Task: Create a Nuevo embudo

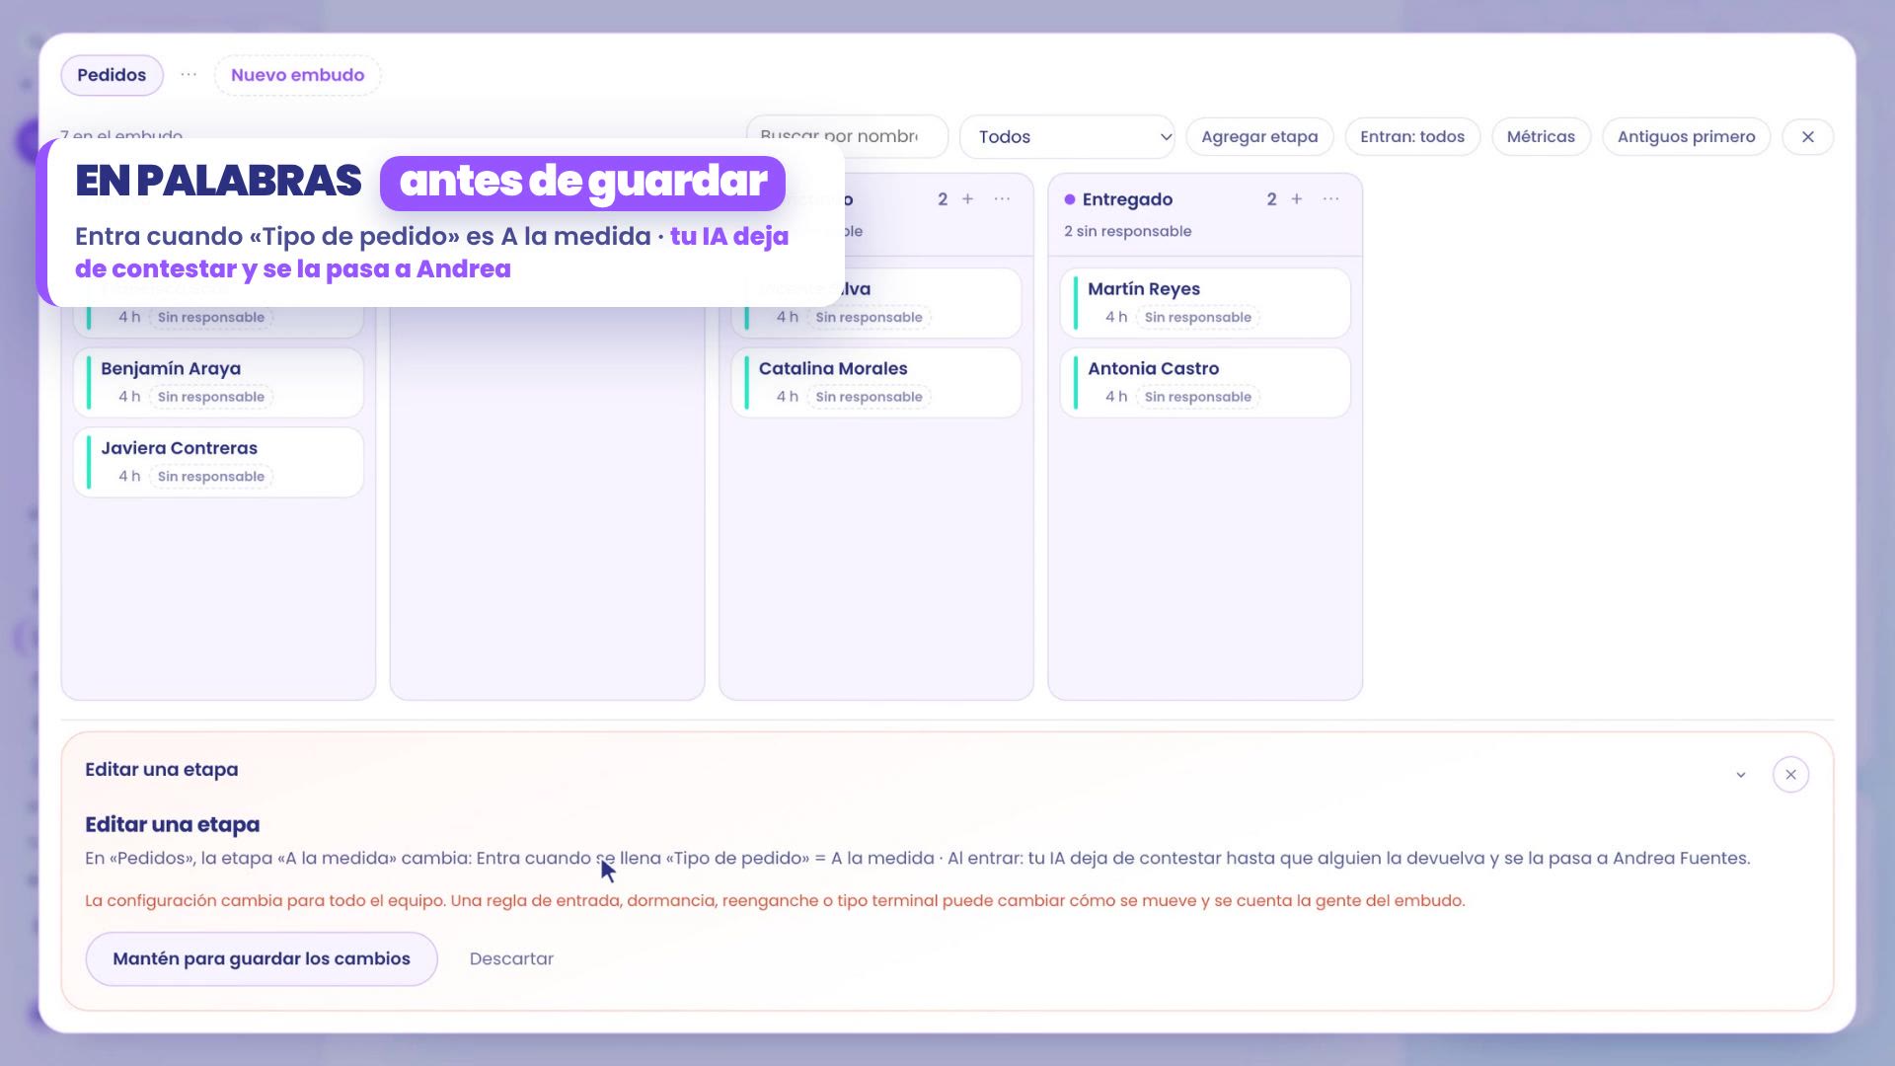Action: coord(297,75)
